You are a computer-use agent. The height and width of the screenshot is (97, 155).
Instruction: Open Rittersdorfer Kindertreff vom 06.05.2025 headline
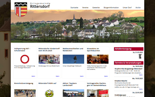coord(49,50)
